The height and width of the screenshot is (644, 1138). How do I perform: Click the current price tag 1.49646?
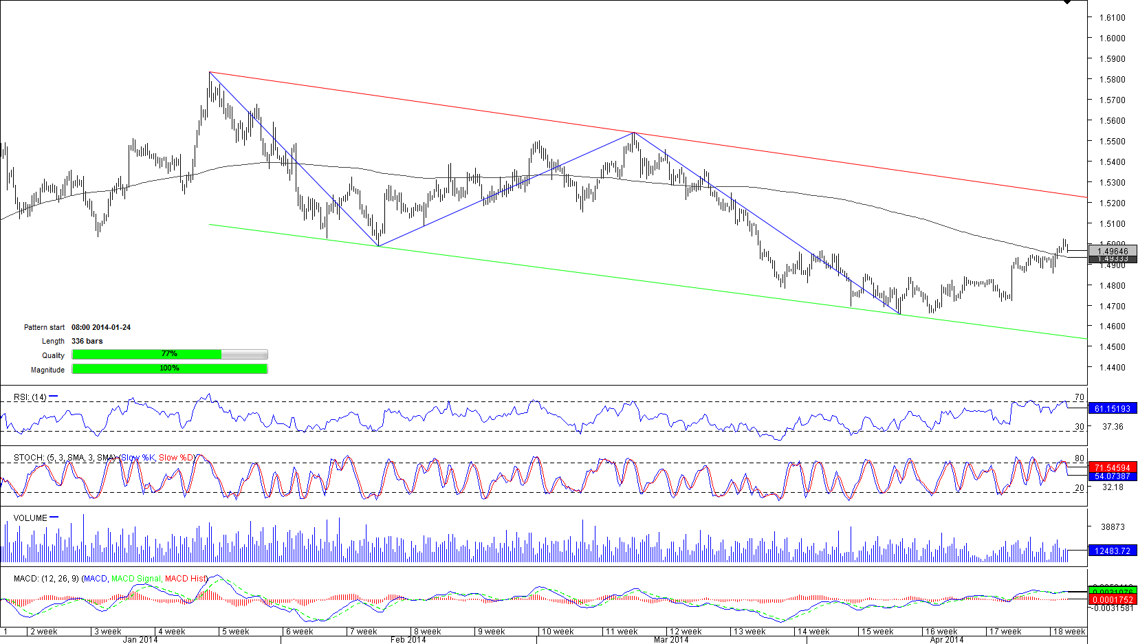1113,251
